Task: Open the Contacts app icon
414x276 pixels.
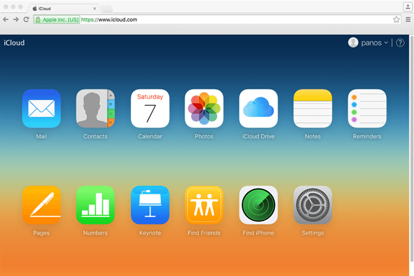Action: pyautogui.click(x=95, y=108)
